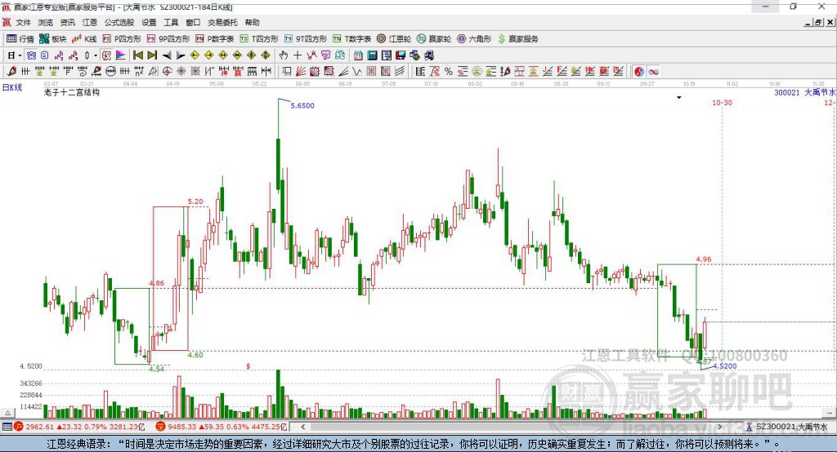The width and height of the screenshot is (837, 452).
Task: Select the red Gann fan lines tool
Action: pos(301,71)
